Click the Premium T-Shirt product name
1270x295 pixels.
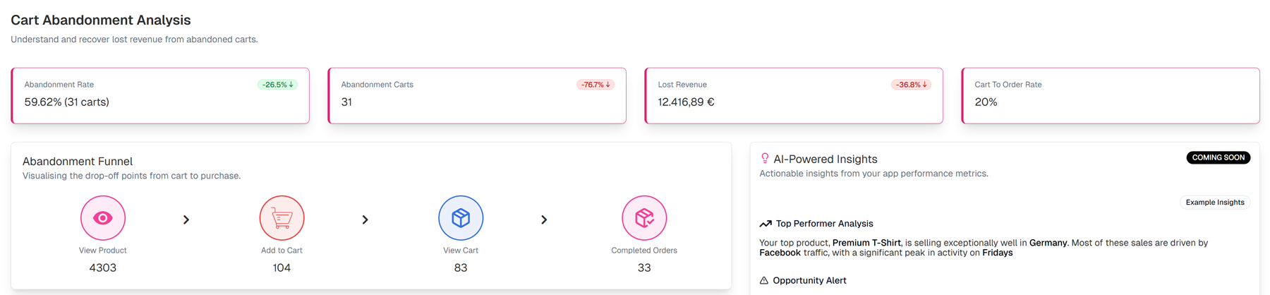click(866, 243)
